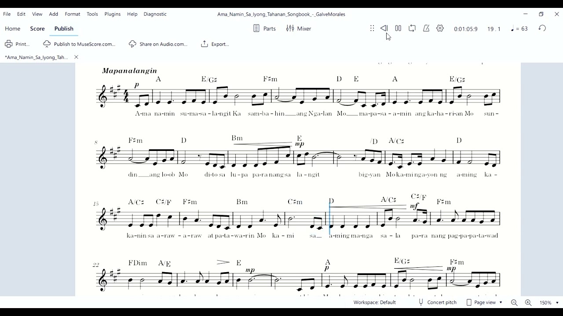Click the playback toolbar drag handle
Viewport: 563px width, 316px height.
[x=372, y=29]
